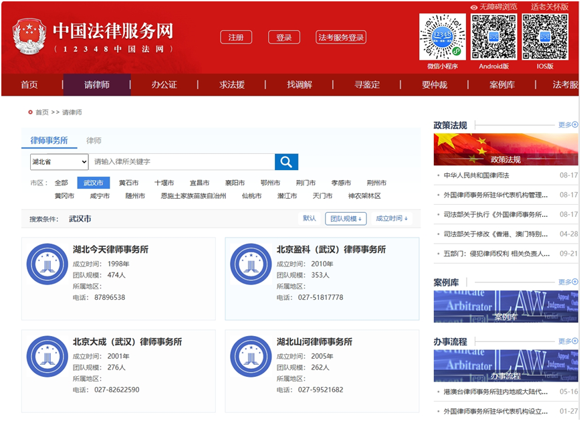Click 北京大成（武汉）律师事务所 firm logo
Viewport: 581px width, 421px height.
click(x=47, y=357)
